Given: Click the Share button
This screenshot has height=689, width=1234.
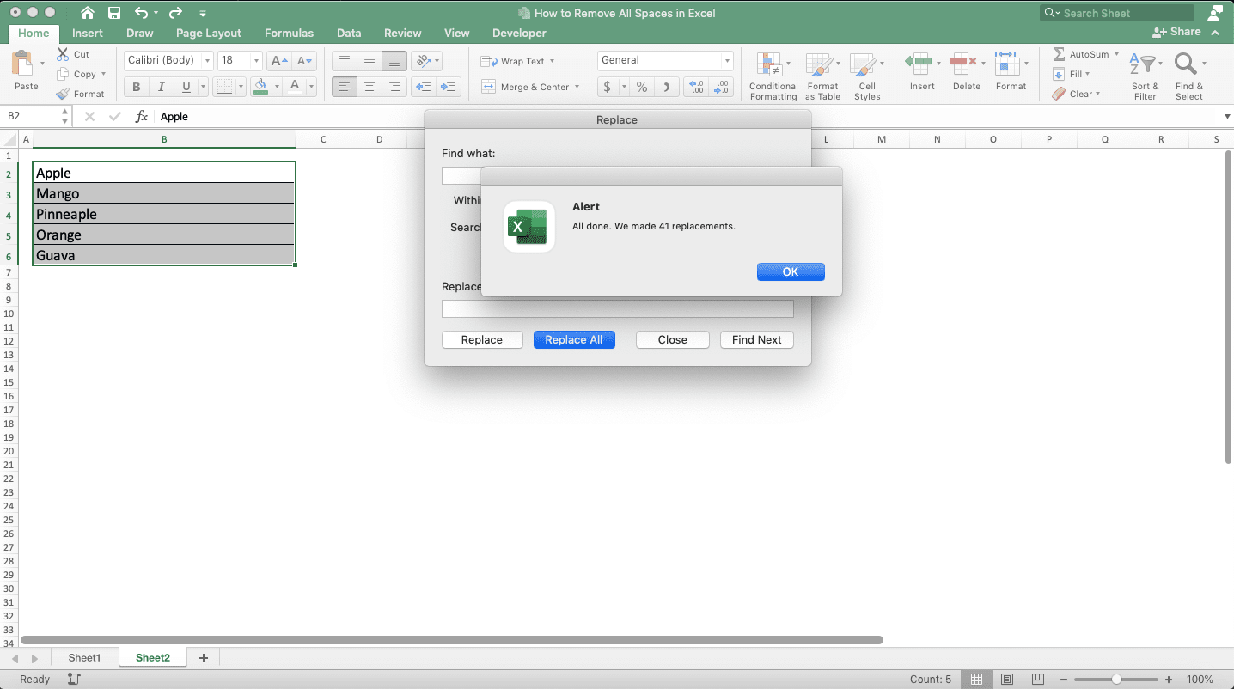Looking at the screenshot, I should pyautogui.click(x=1176, y=32).
